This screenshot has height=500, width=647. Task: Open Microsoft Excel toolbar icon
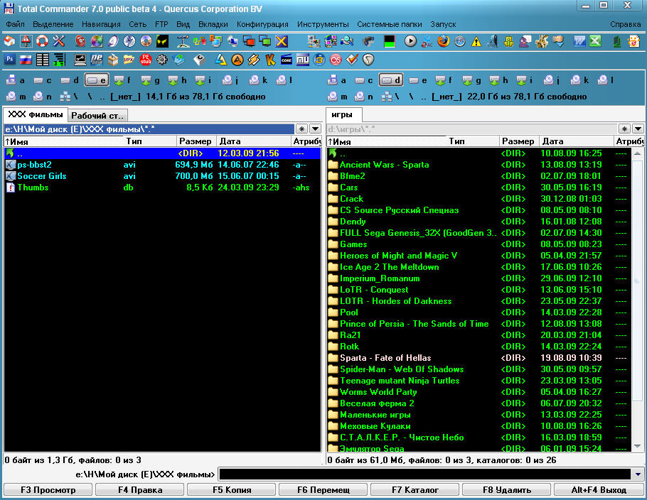point(595,40)
